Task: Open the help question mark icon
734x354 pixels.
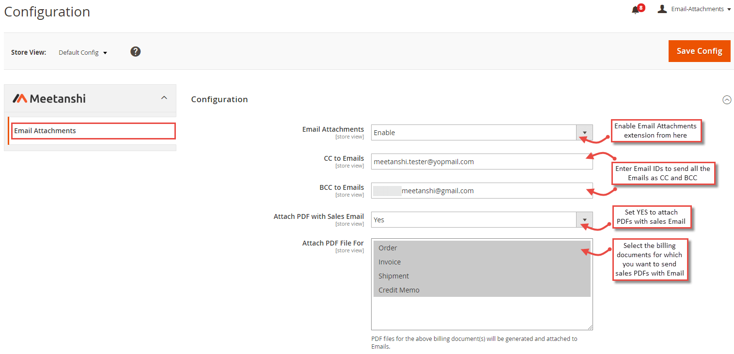Action: [136, 51]
